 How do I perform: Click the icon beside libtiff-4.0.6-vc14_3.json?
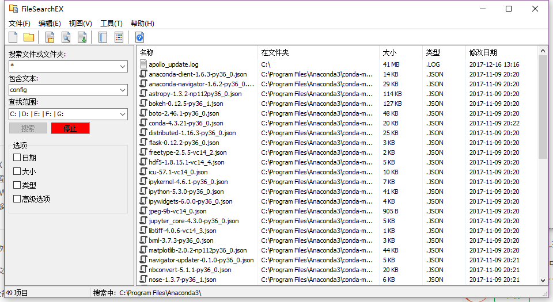coord(143,230)
